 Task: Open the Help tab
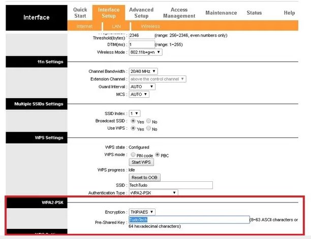289,13
